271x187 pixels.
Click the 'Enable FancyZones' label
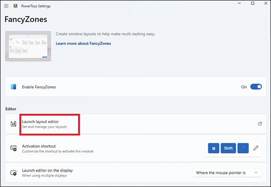tap(39, 87)
